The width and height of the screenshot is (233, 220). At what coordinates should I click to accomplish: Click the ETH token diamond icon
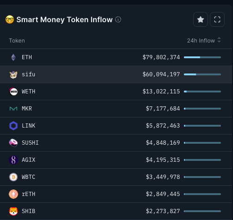(x=13, y=57)
